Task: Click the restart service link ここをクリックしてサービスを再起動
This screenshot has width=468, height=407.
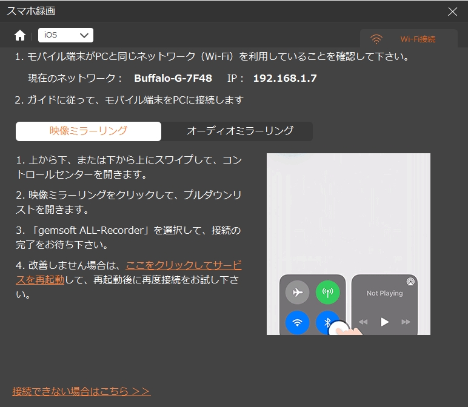Action: click(183, 265)
